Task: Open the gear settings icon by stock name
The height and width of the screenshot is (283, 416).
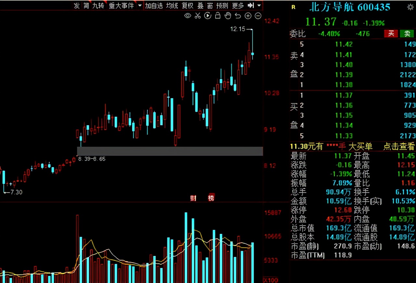Action: 410,7
